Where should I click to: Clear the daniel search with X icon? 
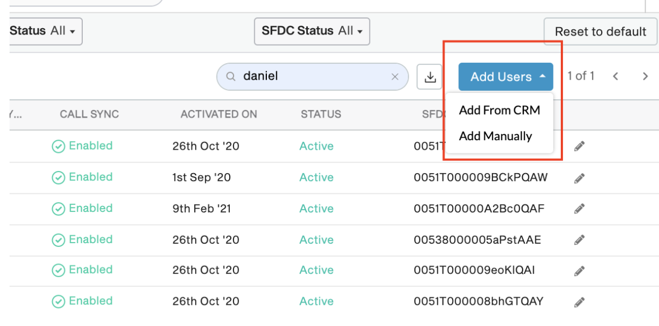click(x=395, y=77)
